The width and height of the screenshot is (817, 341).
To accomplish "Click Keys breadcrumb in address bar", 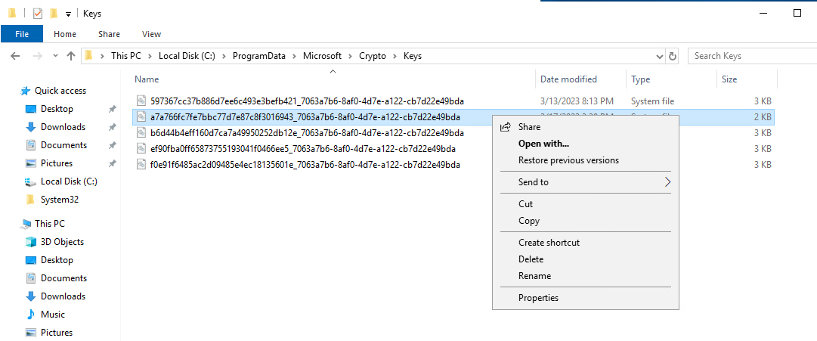I will [x=413, y=56].
